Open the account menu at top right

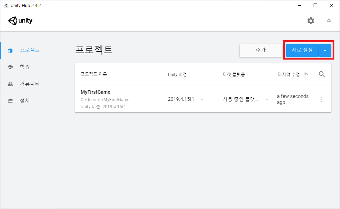tap(329, 20)
